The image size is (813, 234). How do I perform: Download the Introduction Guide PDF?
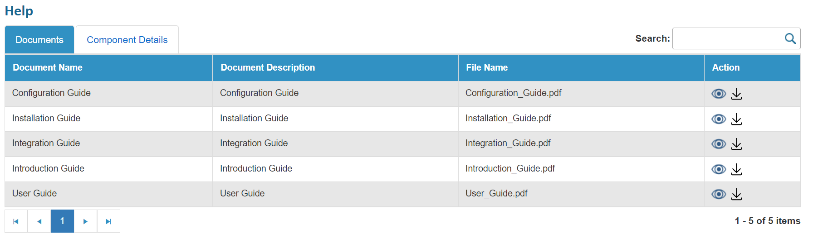click(x=736, y=169)
